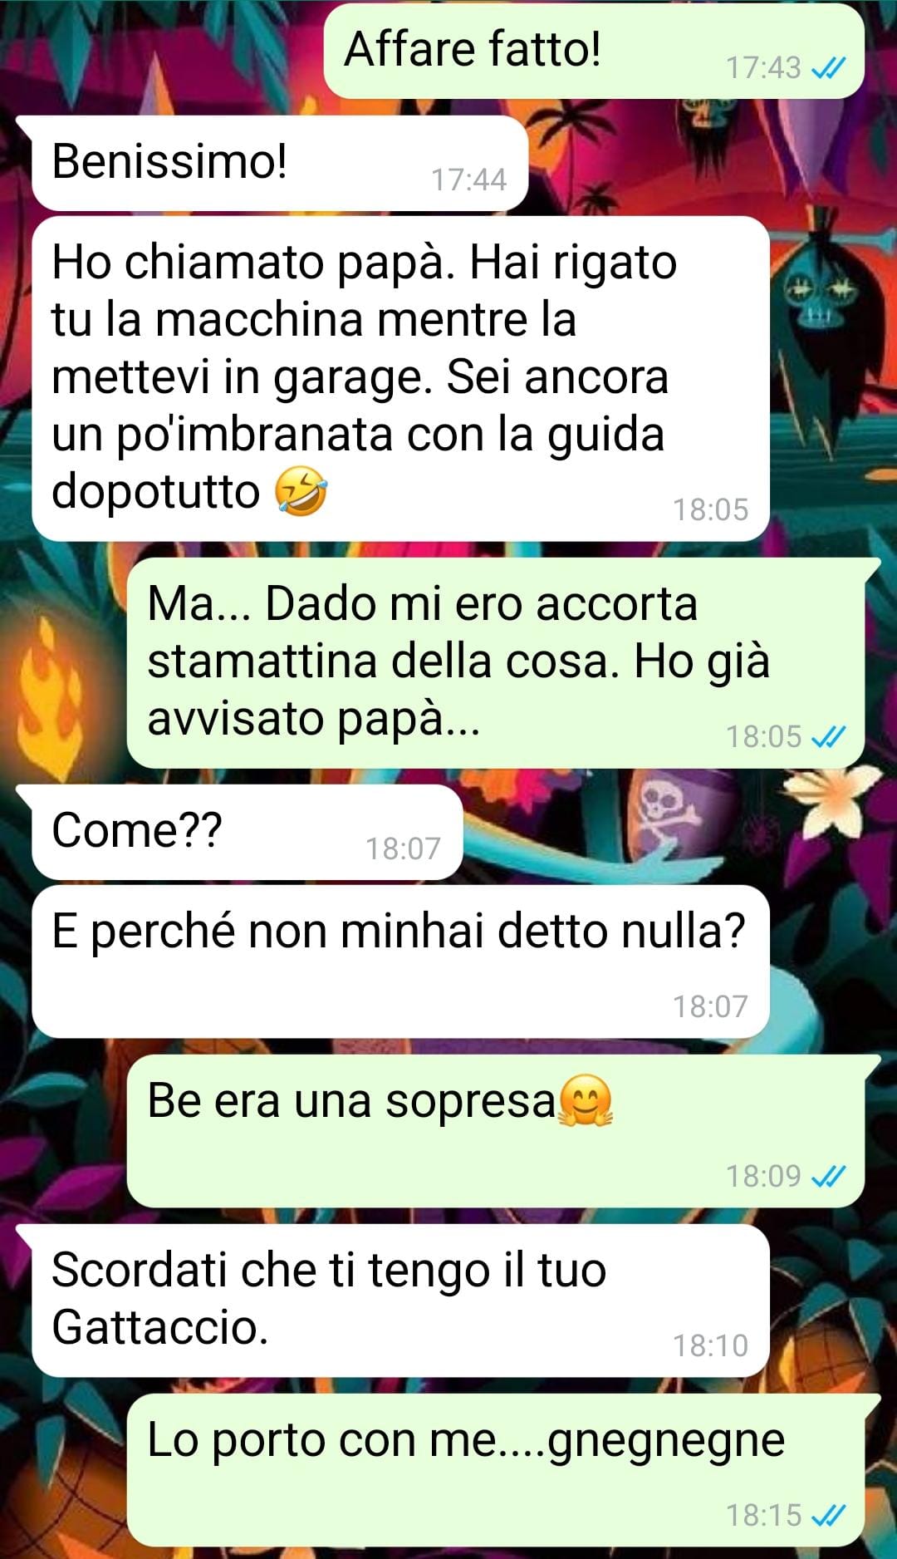Image resolution: width=897 pixels, height=1559 pixels.
Task: Tap the 18:07 timestamp beside 'Come??'
Action: [x=403, y=848]
